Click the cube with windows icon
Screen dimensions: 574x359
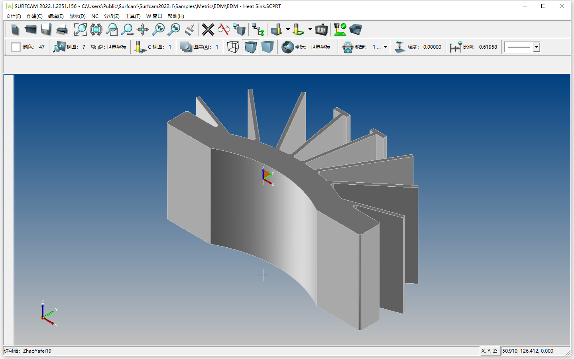pyautogui.click(x=239, y=30)
